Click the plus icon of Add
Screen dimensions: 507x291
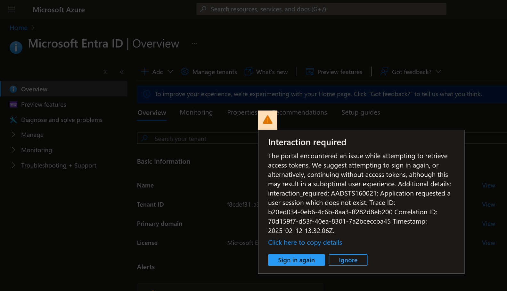(145, 72)
